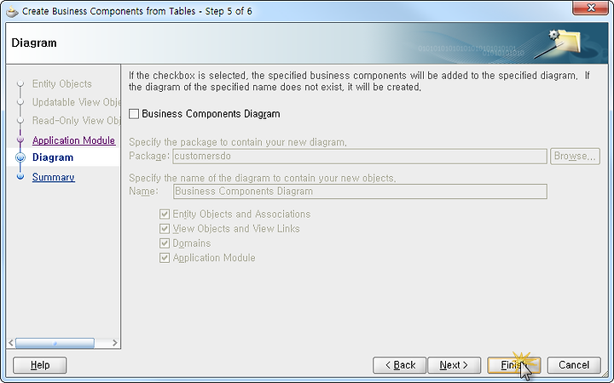614x383 pixels.
Task: Select the Entity Objects step bullet
Action: click(x=20, y=83)
